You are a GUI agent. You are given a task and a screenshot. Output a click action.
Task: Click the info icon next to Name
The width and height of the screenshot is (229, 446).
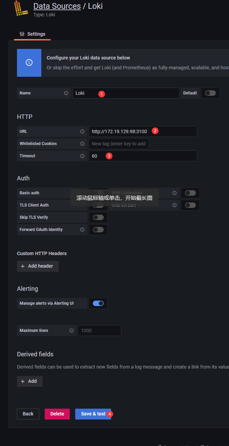point(66,93)
